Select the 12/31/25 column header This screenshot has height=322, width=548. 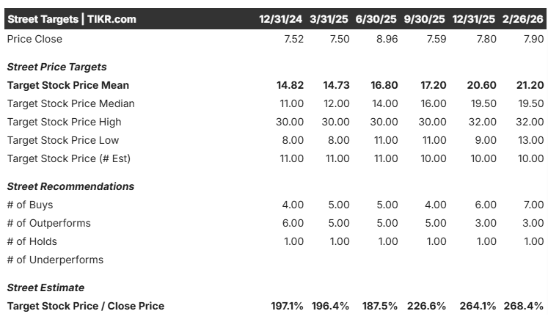[x=475, y=19]
